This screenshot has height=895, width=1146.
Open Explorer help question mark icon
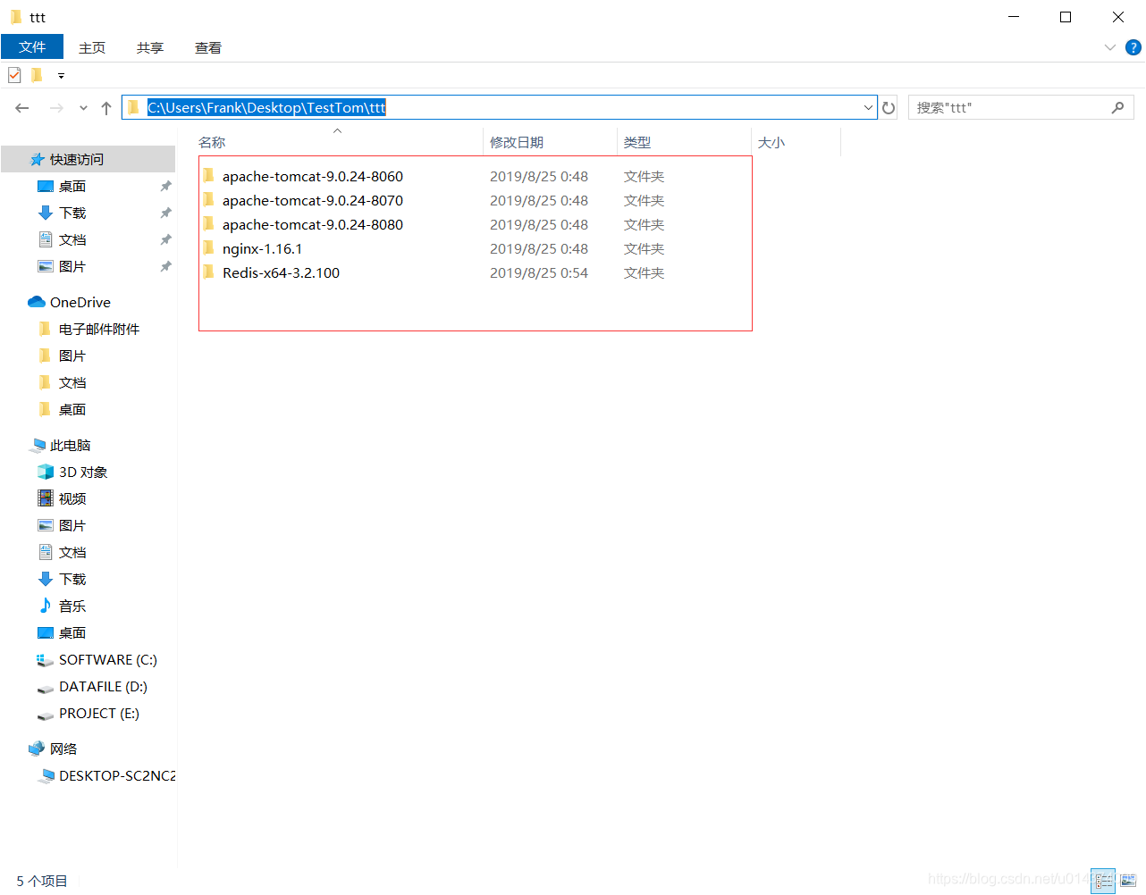(1133, 47)
